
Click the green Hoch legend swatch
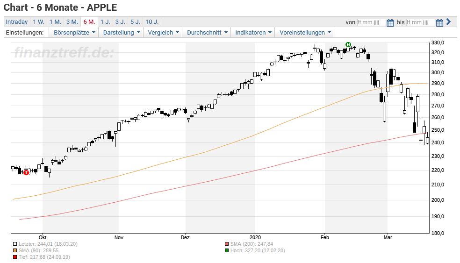pyautogui.click(x=226, y=250)
